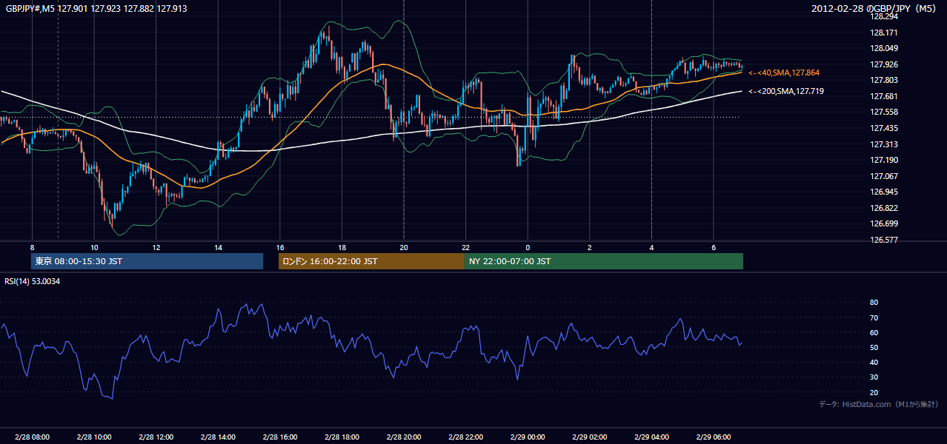Click the 2/28 22:00 date label
Screen dimensions: 947x444
(x=465, y=437)
